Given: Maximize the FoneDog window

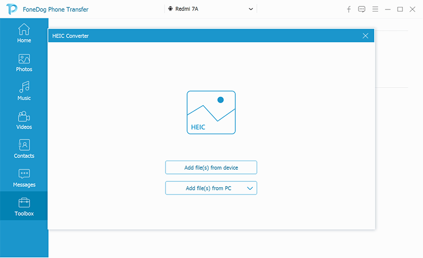Looking at the screenshot, I should pos(400,10).
